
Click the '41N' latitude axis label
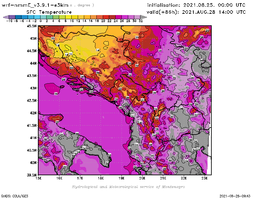coord(33,138)
